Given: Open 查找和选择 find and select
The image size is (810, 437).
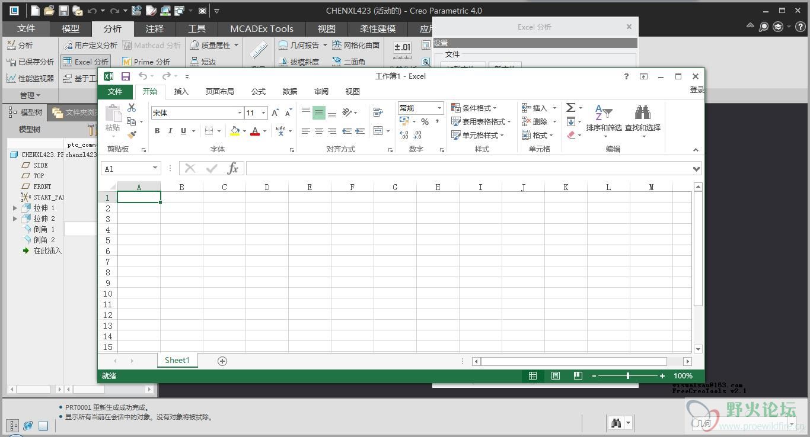Looking at the screenshot, I should pyautogui.click(x=643, y=121).
